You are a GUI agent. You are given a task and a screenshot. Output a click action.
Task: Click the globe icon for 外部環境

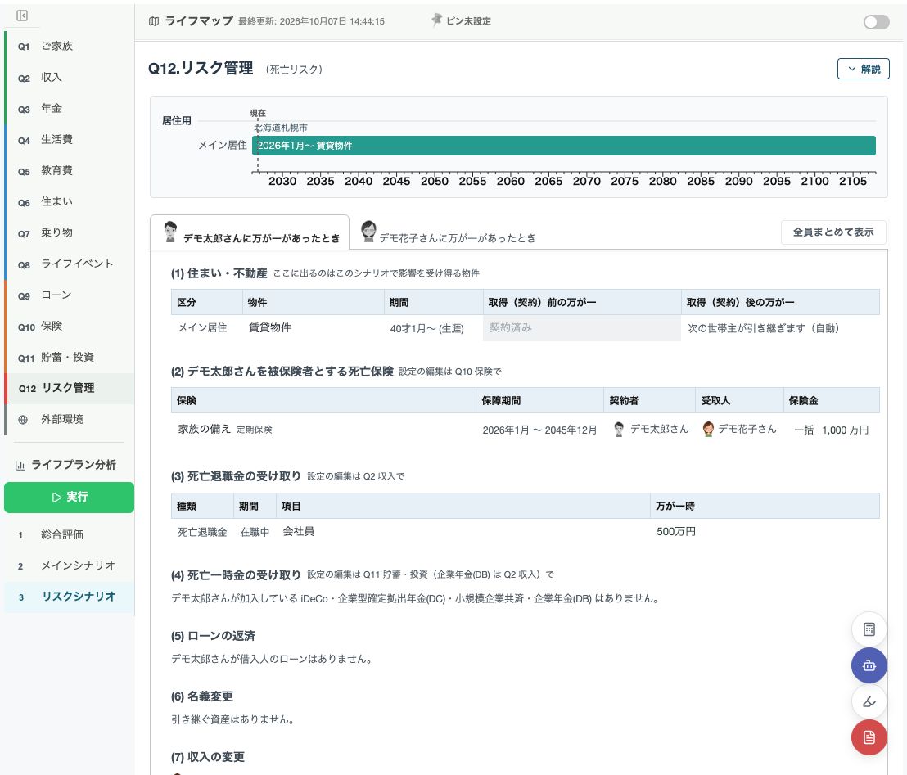point(23,420)
